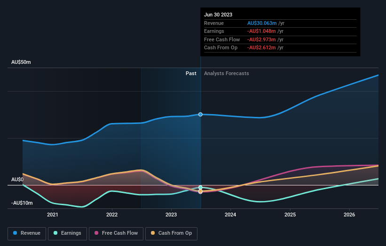Viewport: 386px width, 246px height.
Task: Select the 2023 x-axis label
Action: pyautogui.click(x=171, y=215)
